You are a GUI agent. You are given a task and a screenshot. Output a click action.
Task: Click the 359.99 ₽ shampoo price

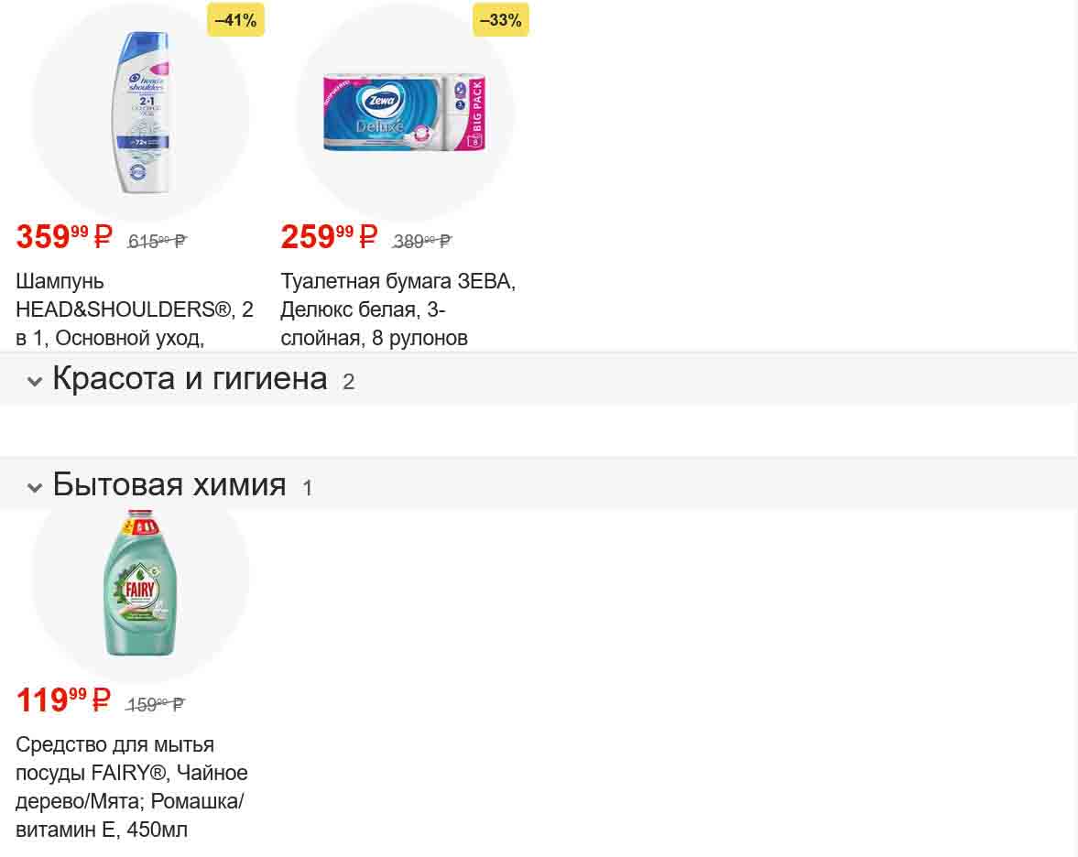click(64, 237)
